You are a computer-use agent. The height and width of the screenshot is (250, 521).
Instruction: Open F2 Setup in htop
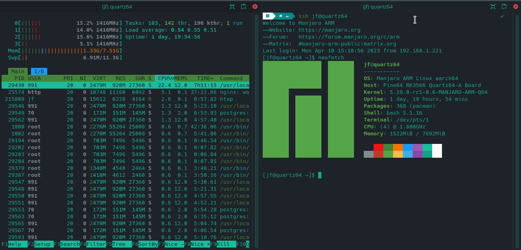[42, 244]
